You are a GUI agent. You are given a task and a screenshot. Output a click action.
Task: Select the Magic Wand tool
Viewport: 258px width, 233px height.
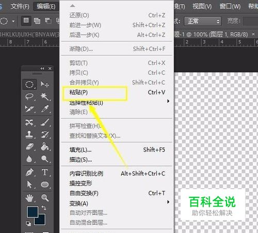pyautogui.click(x=44, y=97)
